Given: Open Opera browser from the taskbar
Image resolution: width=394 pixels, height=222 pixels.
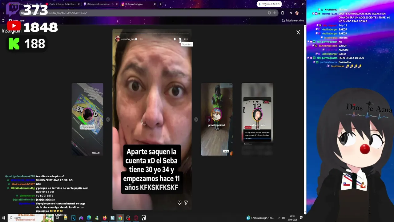Looking at the screenshot, I should coord(136,218).
